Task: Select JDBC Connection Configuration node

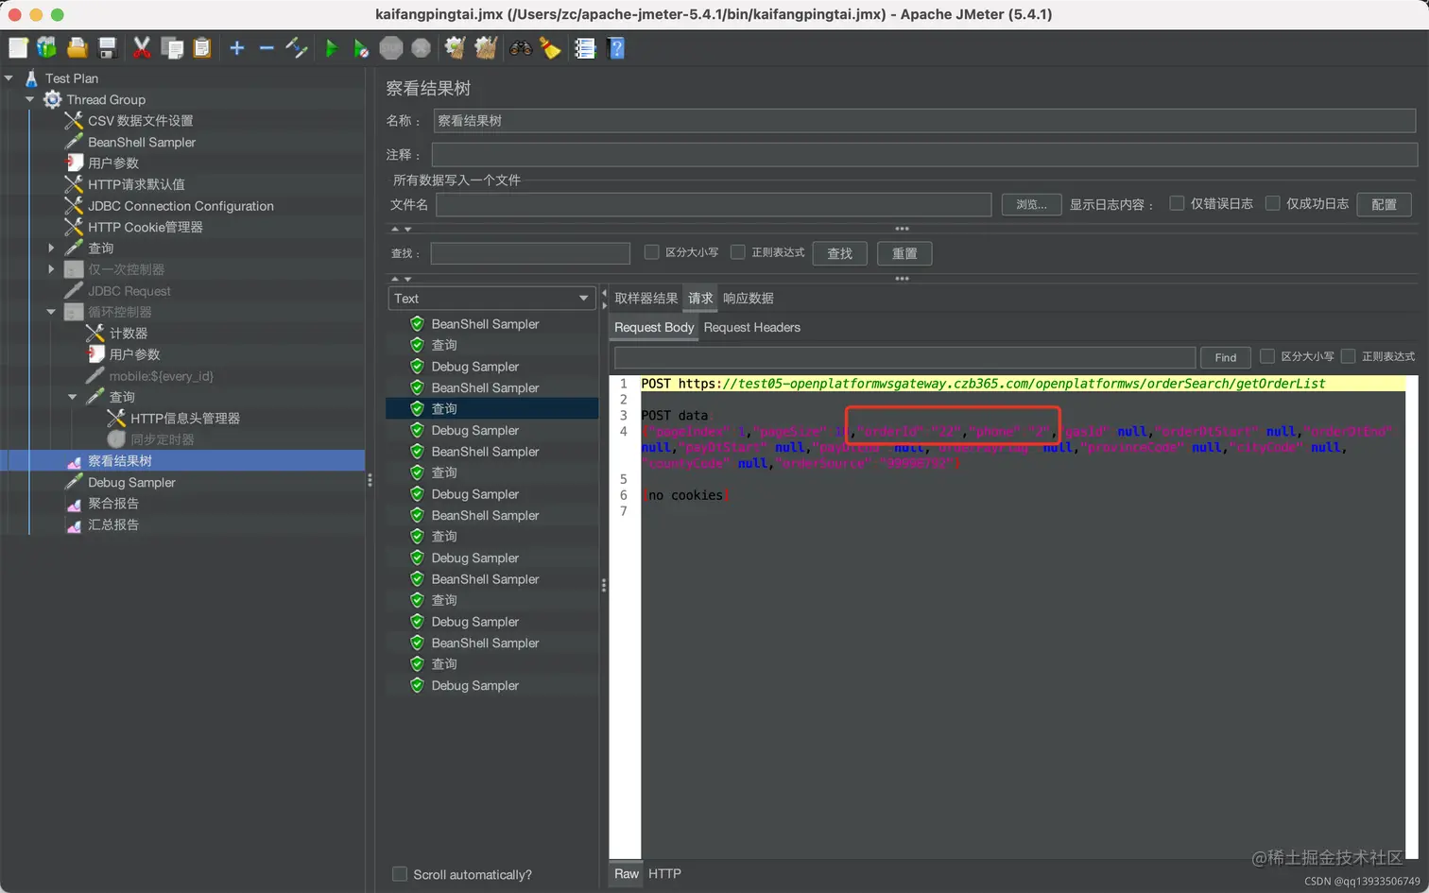Action: (181, 206)
